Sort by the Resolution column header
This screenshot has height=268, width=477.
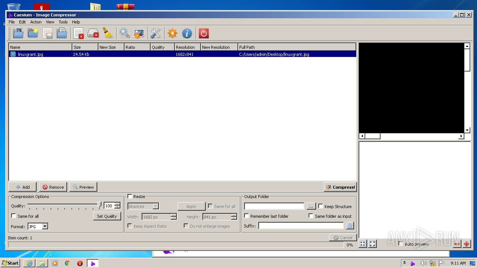tap(187, 47)
